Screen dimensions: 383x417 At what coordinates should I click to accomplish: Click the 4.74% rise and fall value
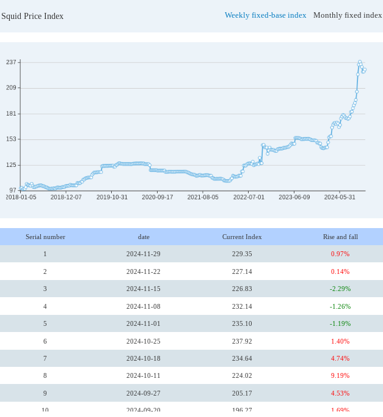[340, 358]
